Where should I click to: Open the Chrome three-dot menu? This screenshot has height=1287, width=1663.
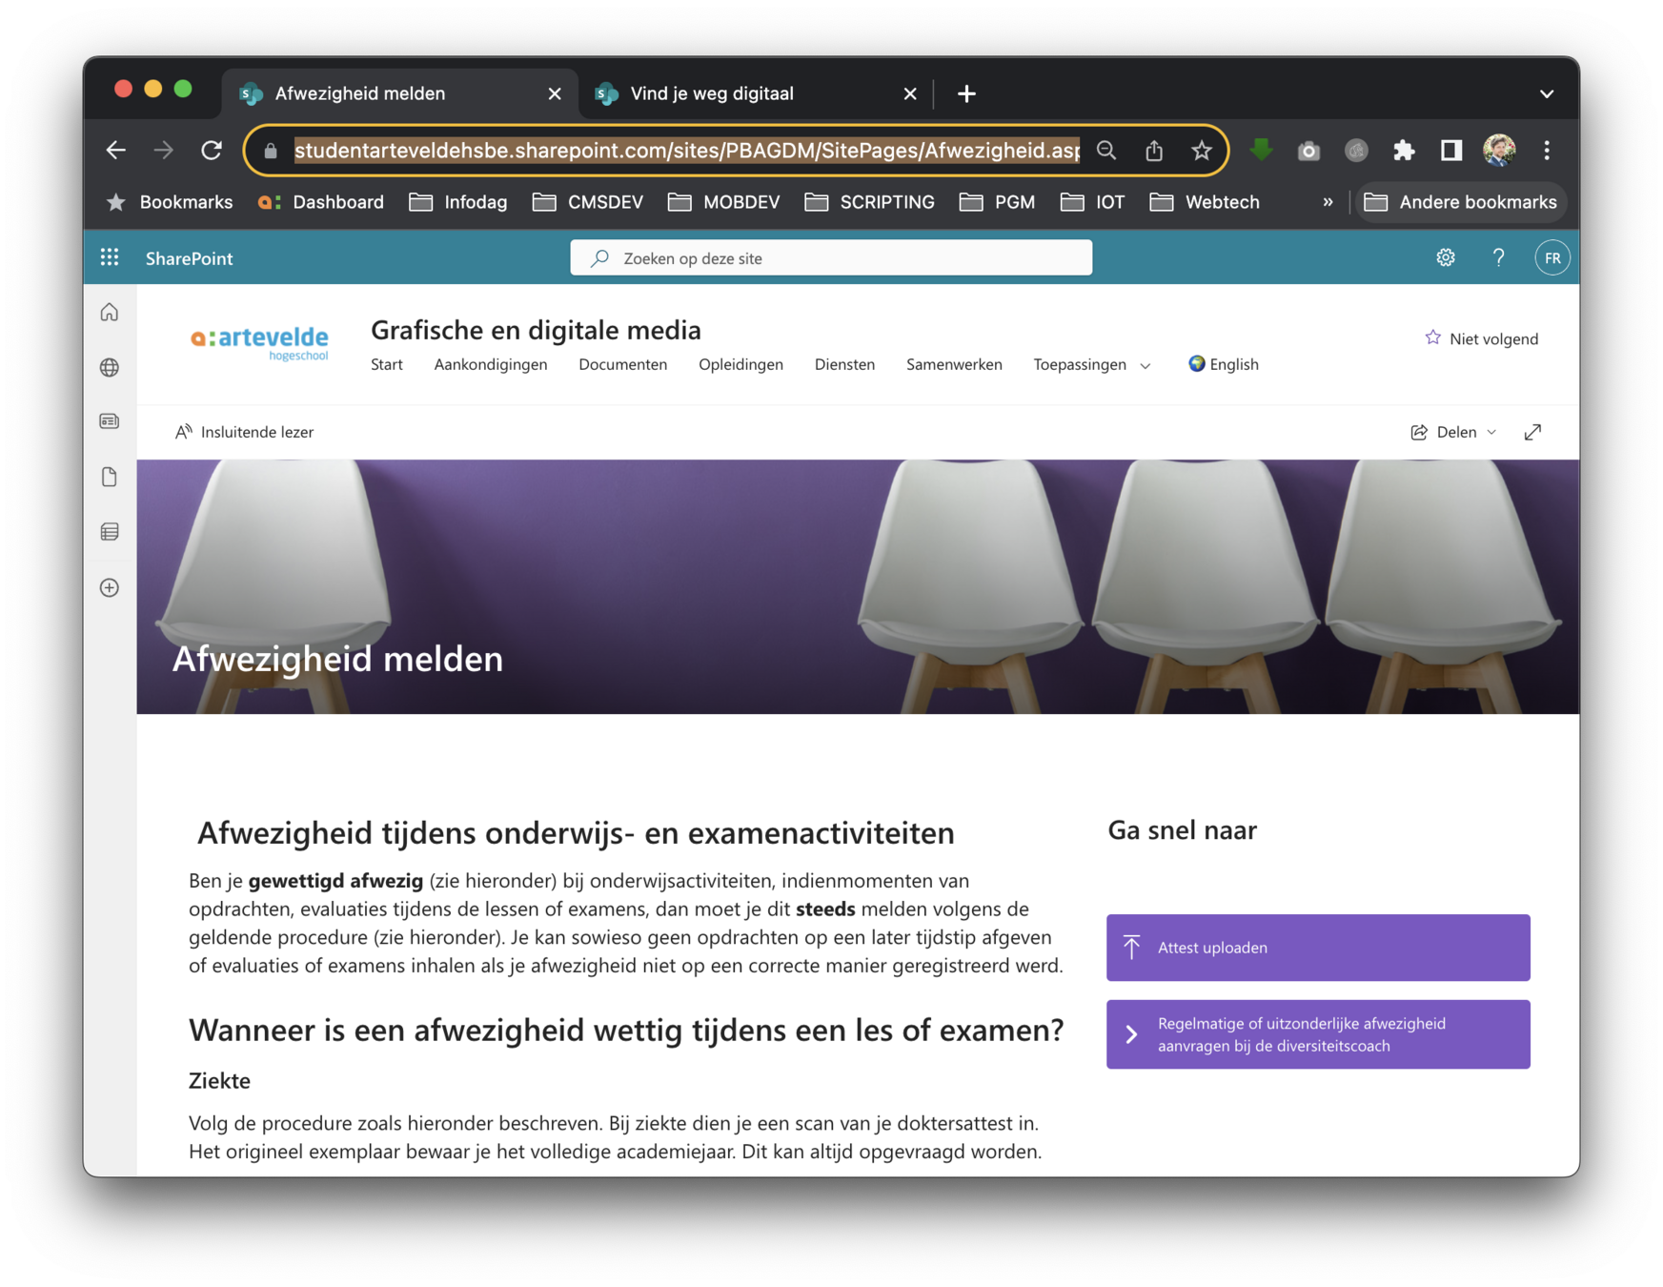(1547, 151)
